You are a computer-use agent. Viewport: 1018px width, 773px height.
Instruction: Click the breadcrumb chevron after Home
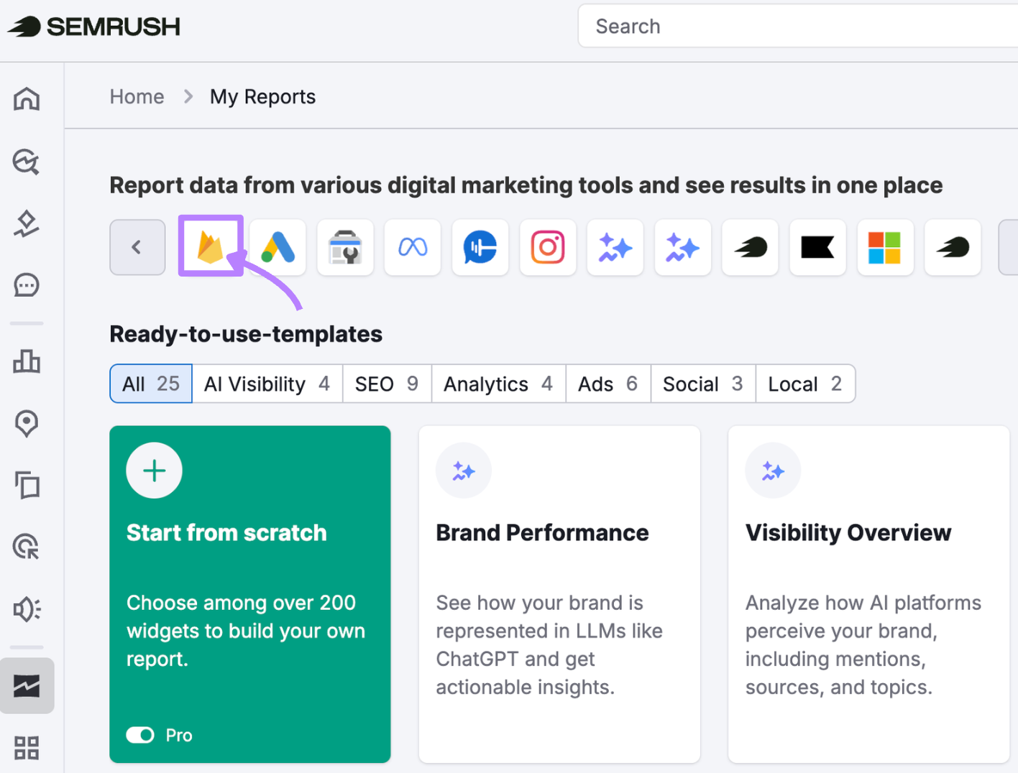[188, 96]
